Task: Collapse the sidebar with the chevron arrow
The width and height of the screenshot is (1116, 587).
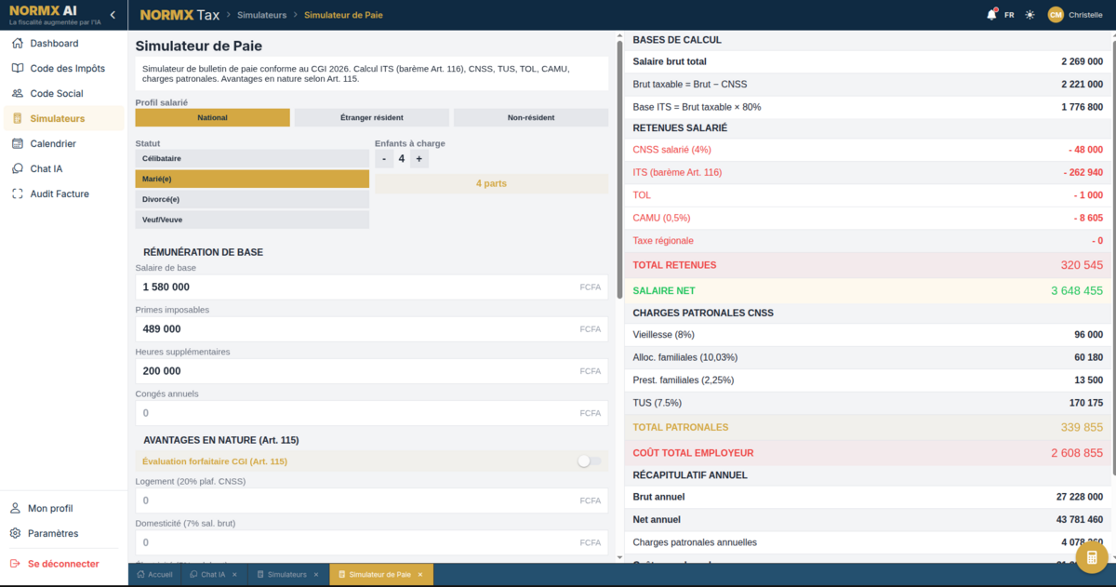Action: tap(113, 15)
